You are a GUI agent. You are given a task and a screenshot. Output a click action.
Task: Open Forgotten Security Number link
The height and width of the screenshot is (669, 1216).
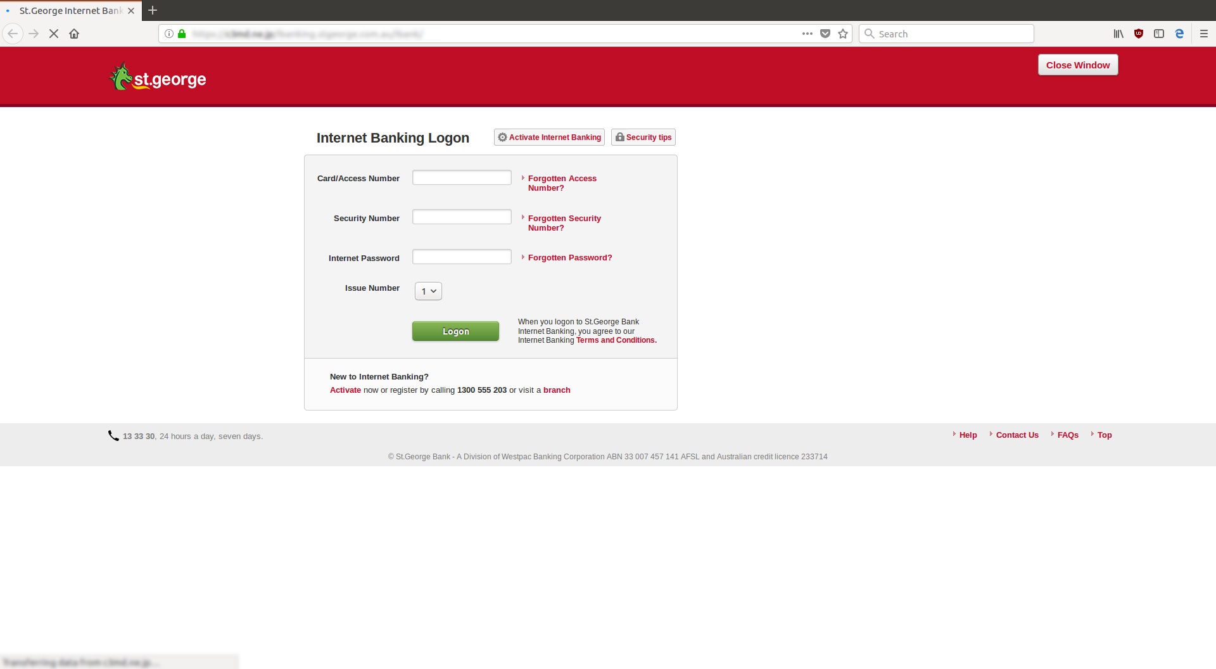point(564,223)
